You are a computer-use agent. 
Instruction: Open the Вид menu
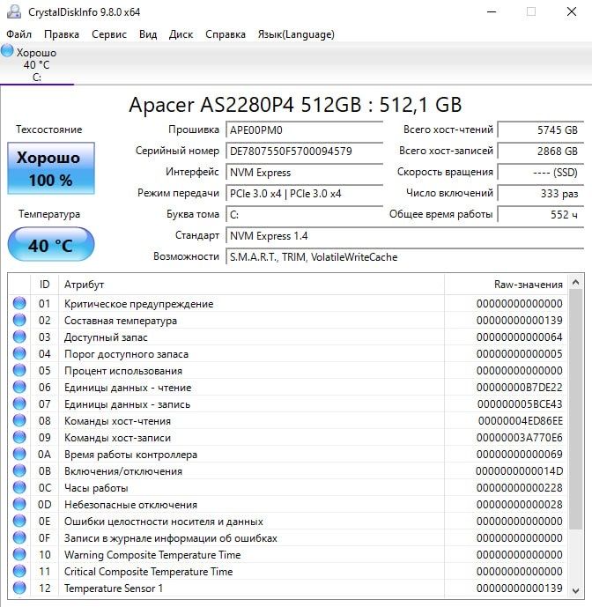[148, 34]
